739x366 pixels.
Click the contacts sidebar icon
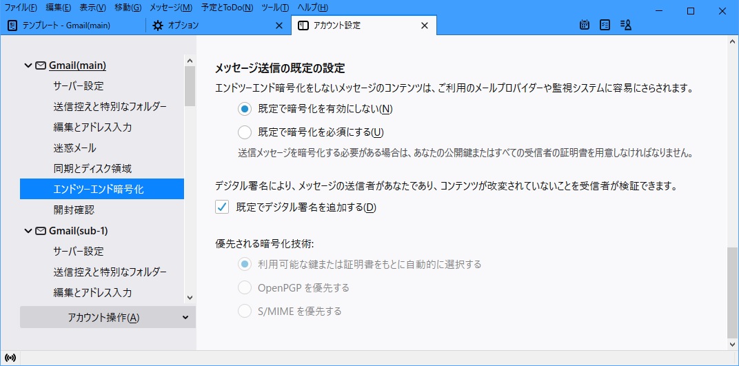coord(626,26)
